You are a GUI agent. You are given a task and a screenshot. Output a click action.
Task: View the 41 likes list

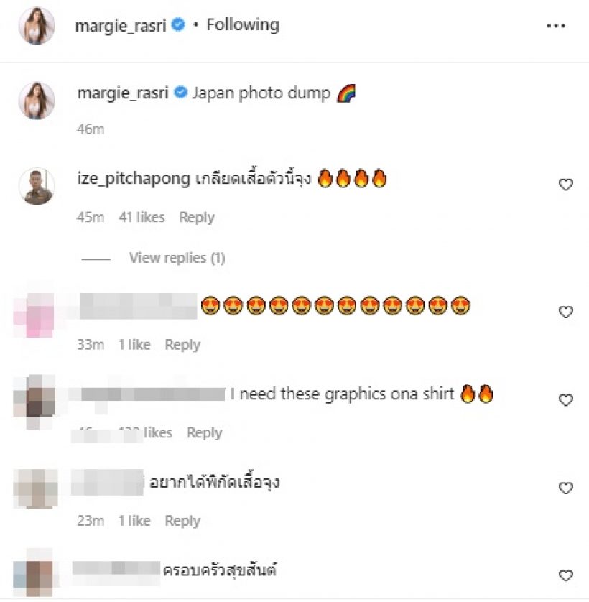click(x=142, y=217)
